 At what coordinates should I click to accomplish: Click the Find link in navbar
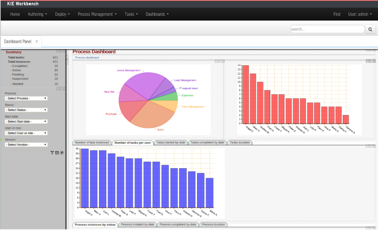337,14
